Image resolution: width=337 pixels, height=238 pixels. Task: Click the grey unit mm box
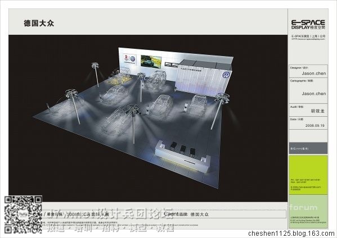coord(308,148)
